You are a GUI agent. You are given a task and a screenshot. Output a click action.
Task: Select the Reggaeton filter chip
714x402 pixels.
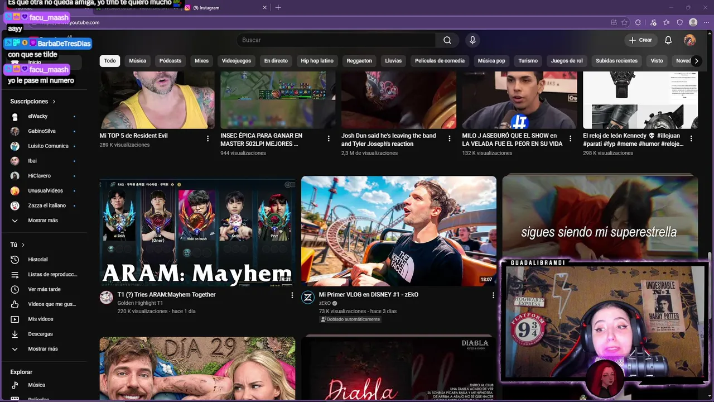[359, 61]
